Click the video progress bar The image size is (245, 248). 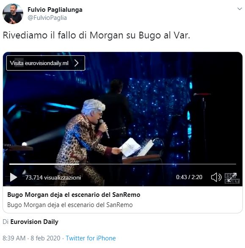pyautogui.click(x=123, y=164)
